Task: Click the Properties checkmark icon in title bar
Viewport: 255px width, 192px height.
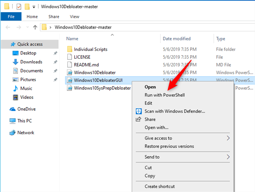Action: pos(19,7)
